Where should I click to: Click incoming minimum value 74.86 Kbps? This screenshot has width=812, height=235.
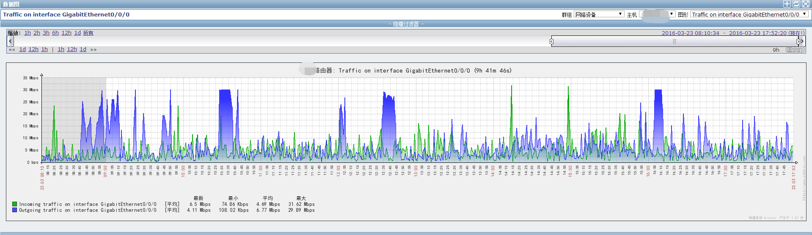tap(235, 204)
